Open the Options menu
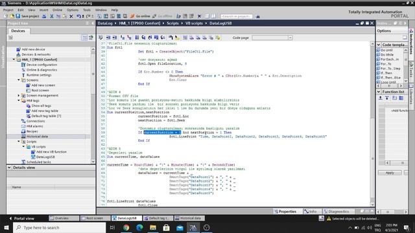 73,10
